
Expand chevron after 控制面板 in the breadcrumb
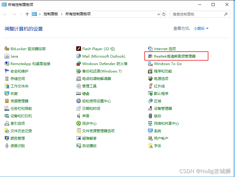coord(62,14)
